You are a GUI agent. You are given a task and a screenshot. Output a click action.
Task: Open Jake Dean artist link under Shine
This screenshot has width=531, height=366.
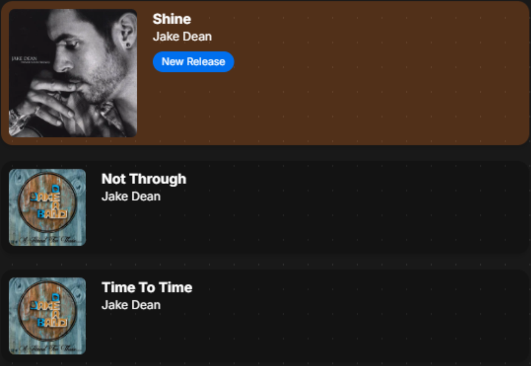pyautogui.click(x=182, y=36)
